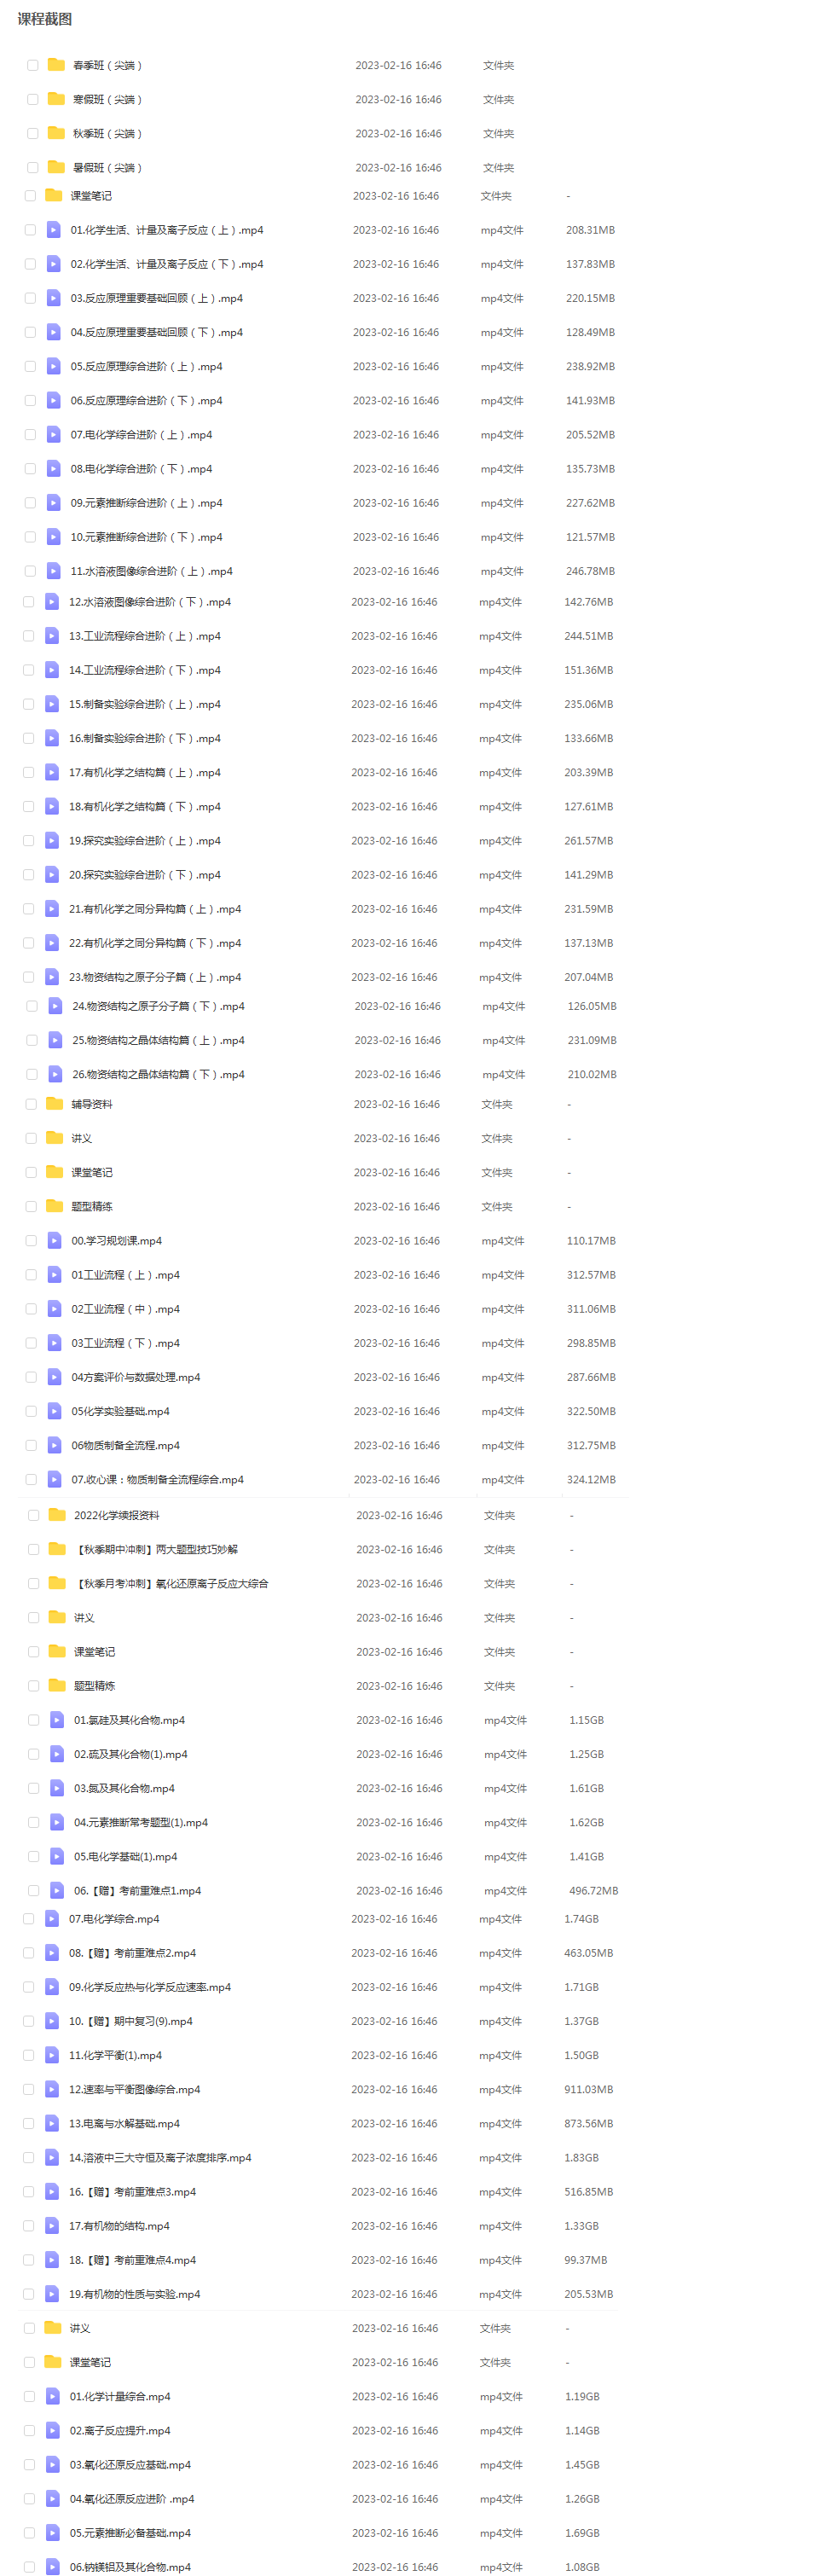Click video icon for 06.钠镁铝及其化合物.mp4
The height and width of the screenshot is (2576, 821).
point(53,2566)
